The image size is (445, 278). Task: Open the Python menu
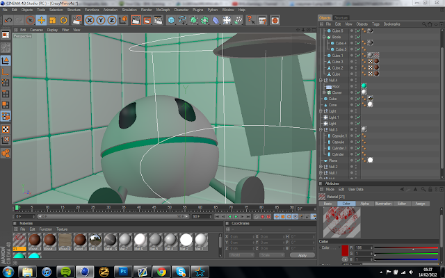213,10
